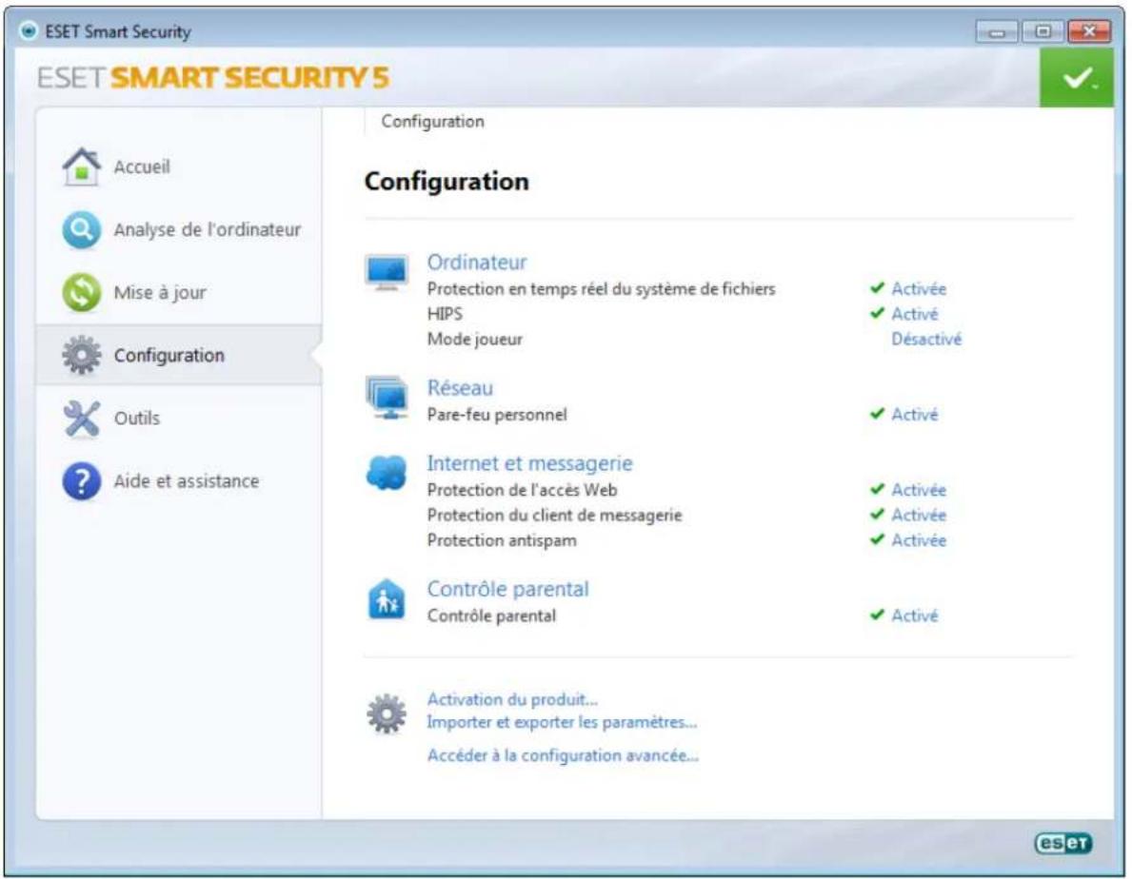Go to Analyse de l'ordinateur
The height and width of the screenshot is (879, 1132).
208,230
